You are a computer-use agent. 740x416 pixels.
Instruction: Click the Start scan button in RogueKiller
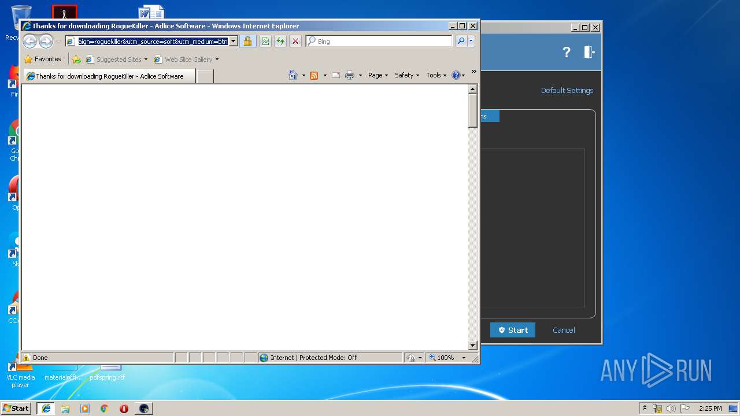513,330
